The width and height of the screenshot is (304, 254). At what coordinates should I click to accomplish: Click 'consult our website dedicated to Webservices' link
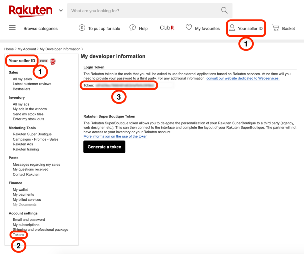(x=243, y=78)
